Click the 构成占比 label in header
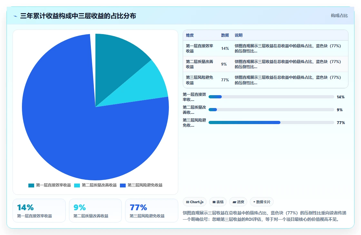This screenshot has height=235, width=361. (x=339, y=16)
